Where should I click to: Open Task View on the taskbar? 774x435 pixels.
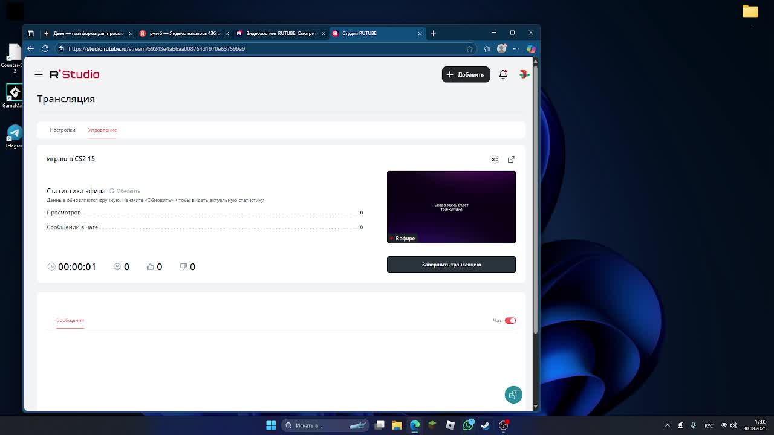click(x=379, y=425)
